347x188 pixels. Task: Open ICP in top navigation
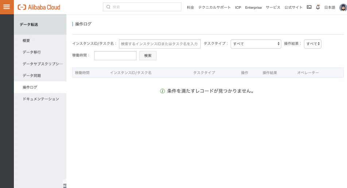point(238,8)
